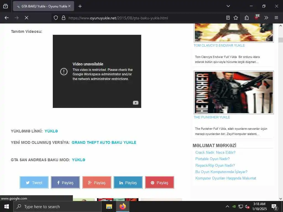Open THE PUNISHER YUKLE link
Viewport: 283px width, 212px height.
212,117
